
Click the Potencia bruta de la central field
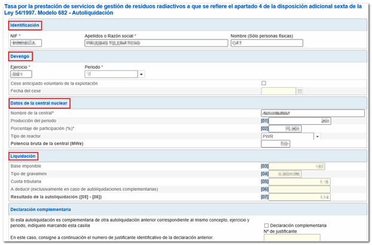[x=276, y=144]
